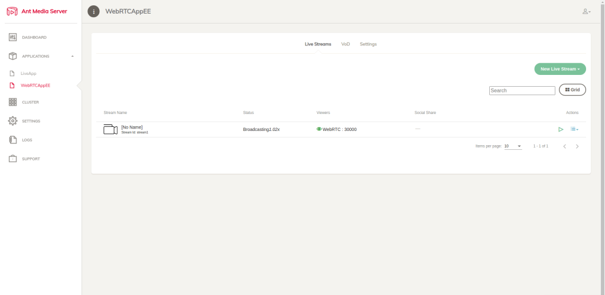Screen dimensions: 605x295
Task: Click the WebRTCAppEE file icon in sidebar
Action: point(12,86)
